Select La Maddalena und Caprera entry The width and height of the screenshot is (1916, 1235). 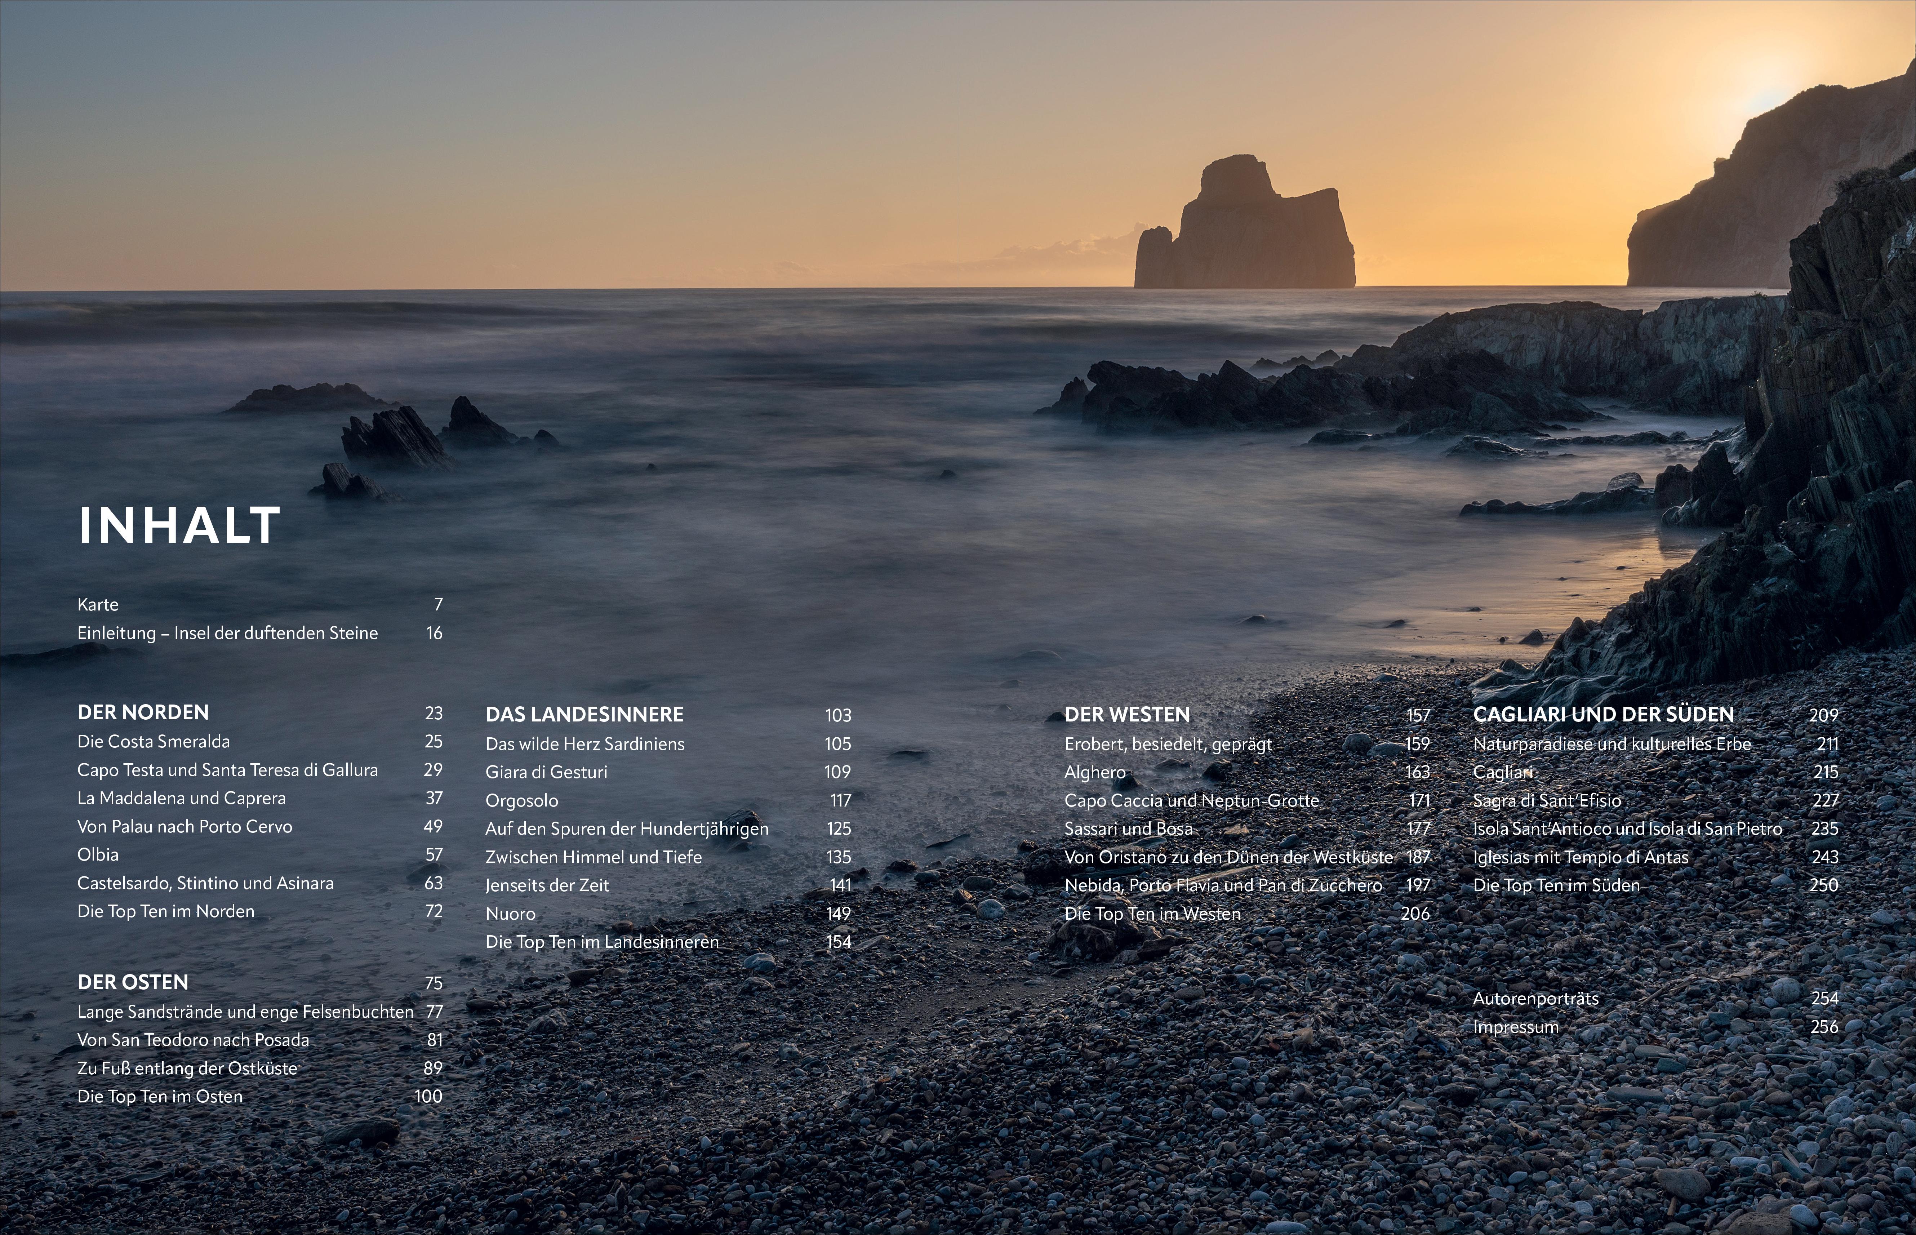(181, 798)
